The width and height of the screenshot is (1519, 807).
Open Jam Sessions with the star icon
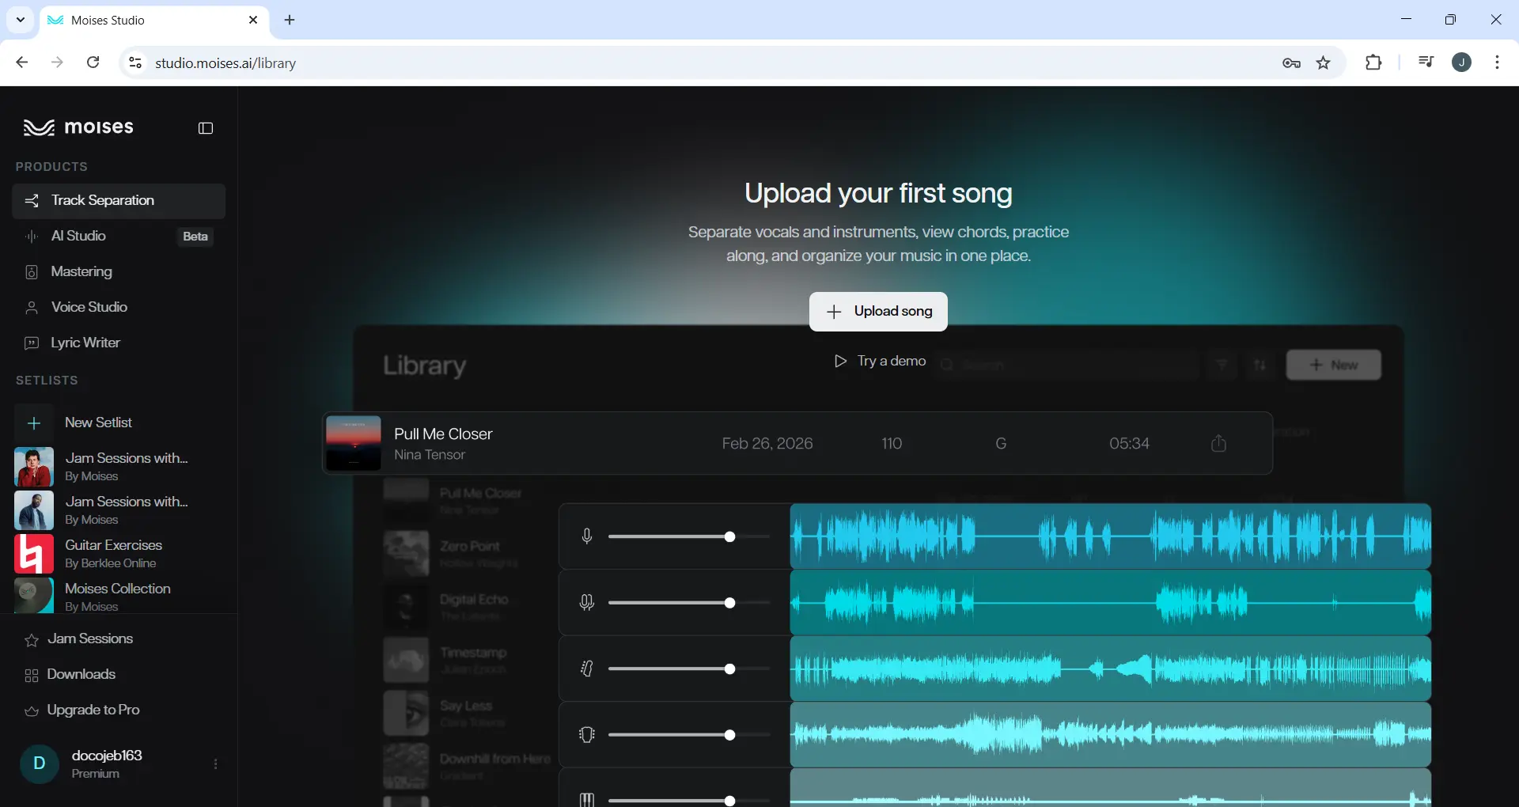tap(119, 639)
